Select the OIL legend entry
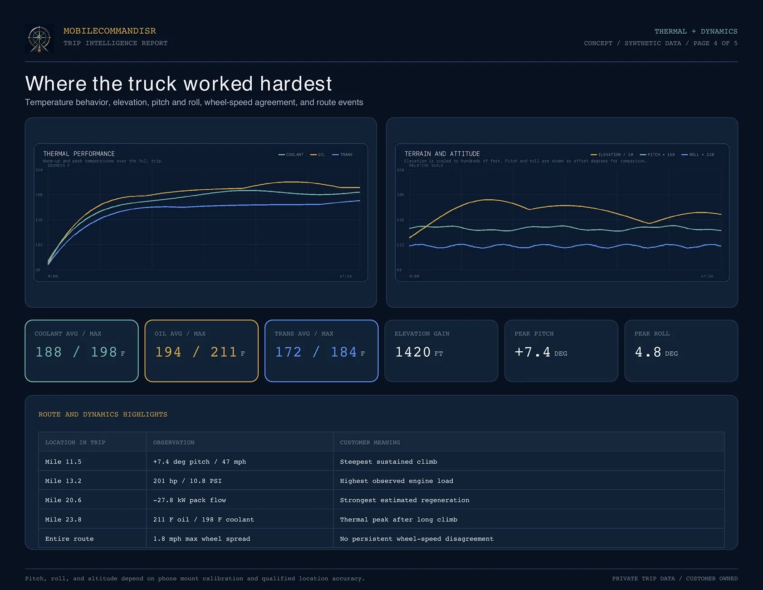This screenshot has width=763, height=590. click(x=318, y=155)
